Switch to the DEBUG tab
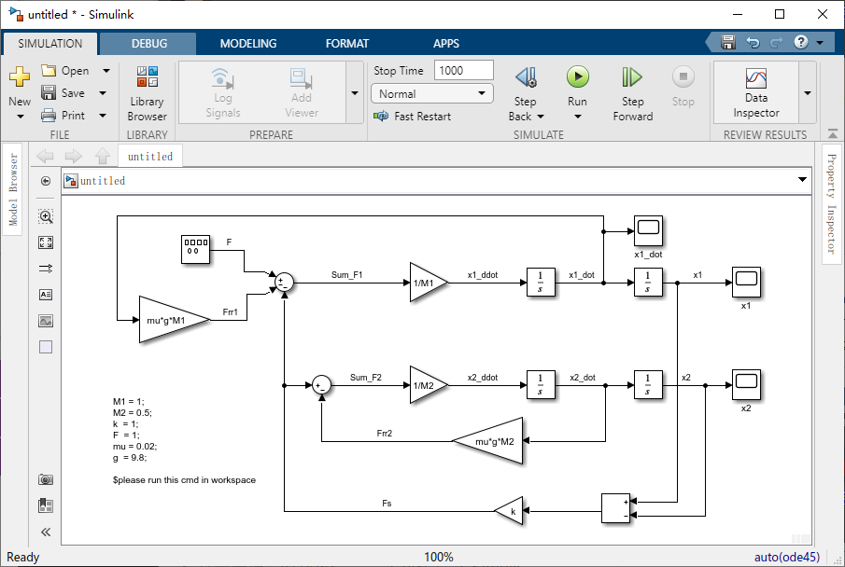Image resolution: width=845 pixels, height=567 pixels. [149, 44]
